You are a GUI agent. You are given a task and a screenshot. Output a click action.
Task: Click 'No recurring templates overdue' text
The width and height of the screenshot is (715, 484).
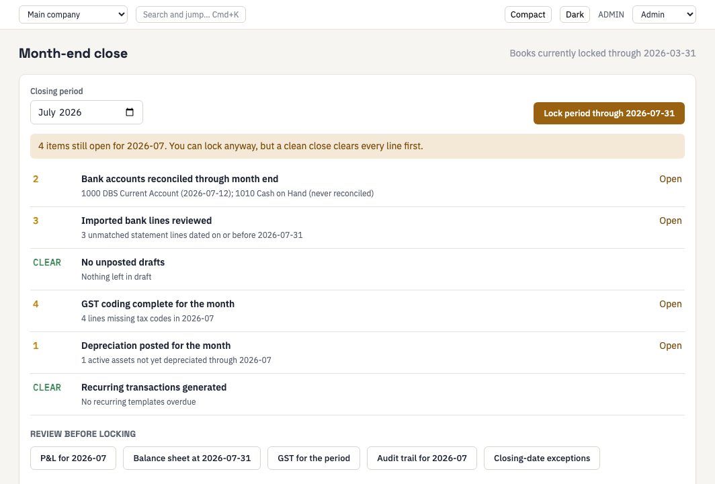pos(138,402)
